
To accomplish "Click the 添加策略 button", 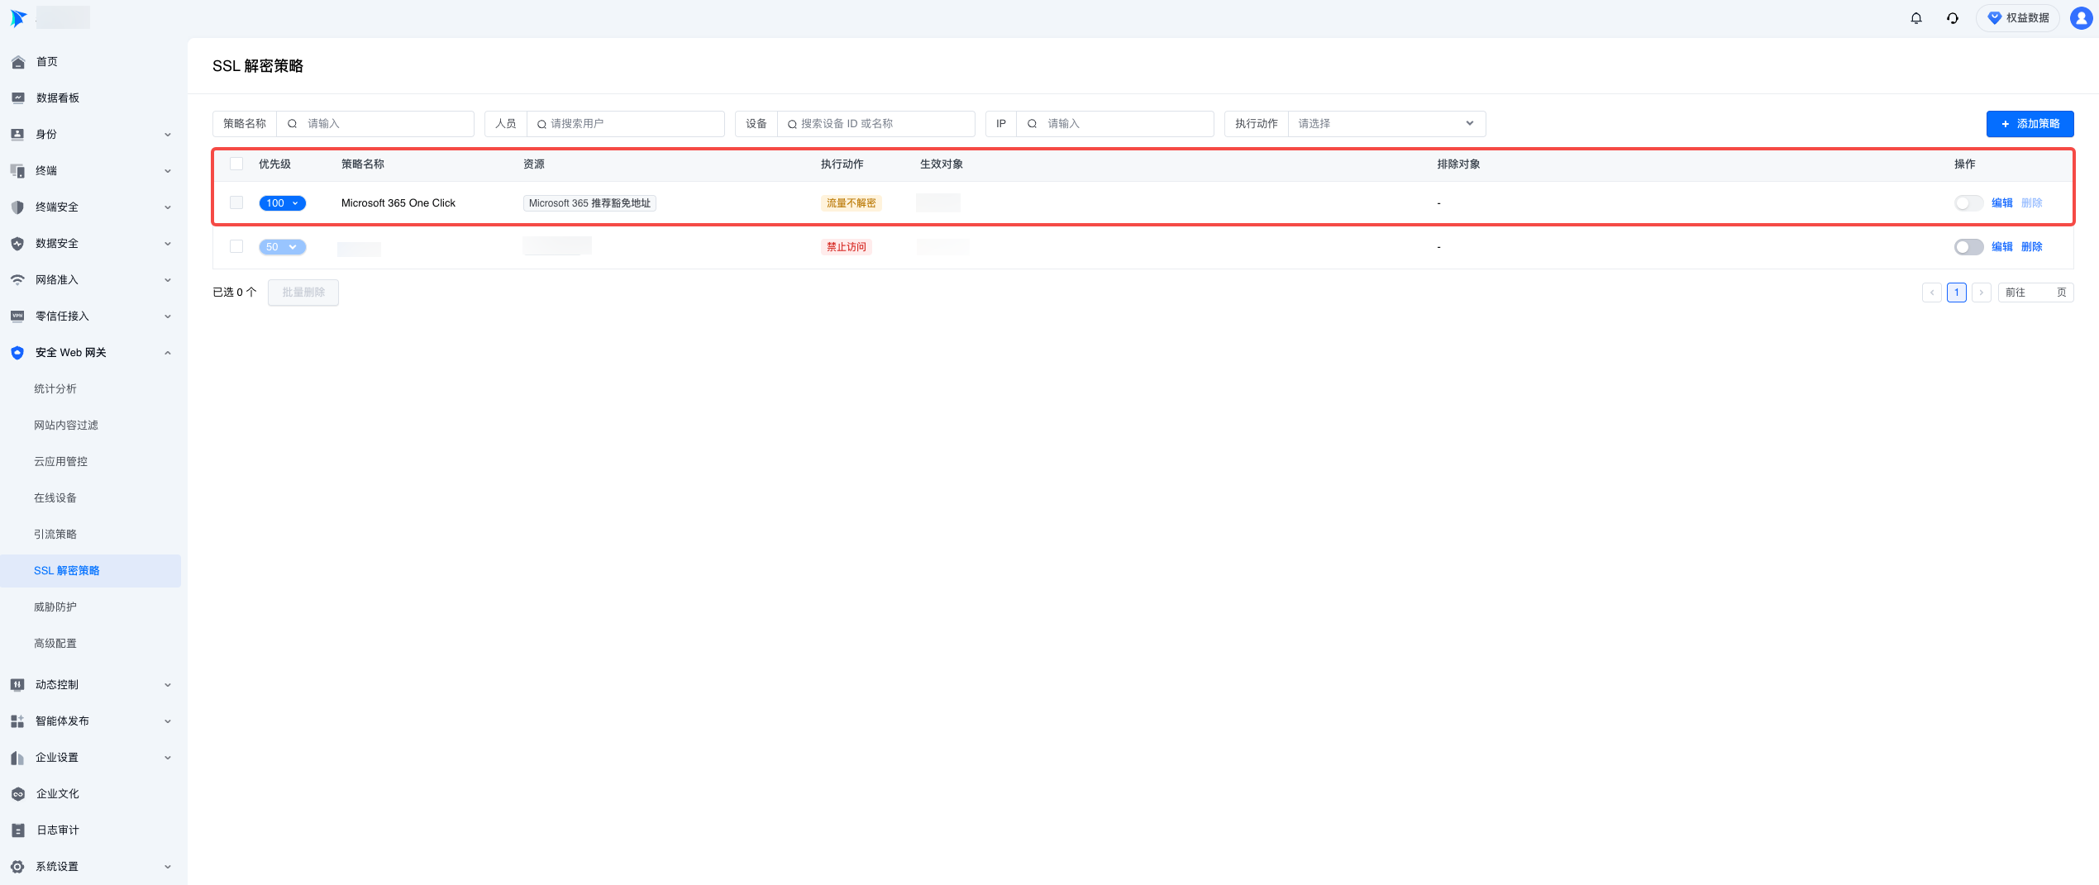I will (x=2029, y=124).
